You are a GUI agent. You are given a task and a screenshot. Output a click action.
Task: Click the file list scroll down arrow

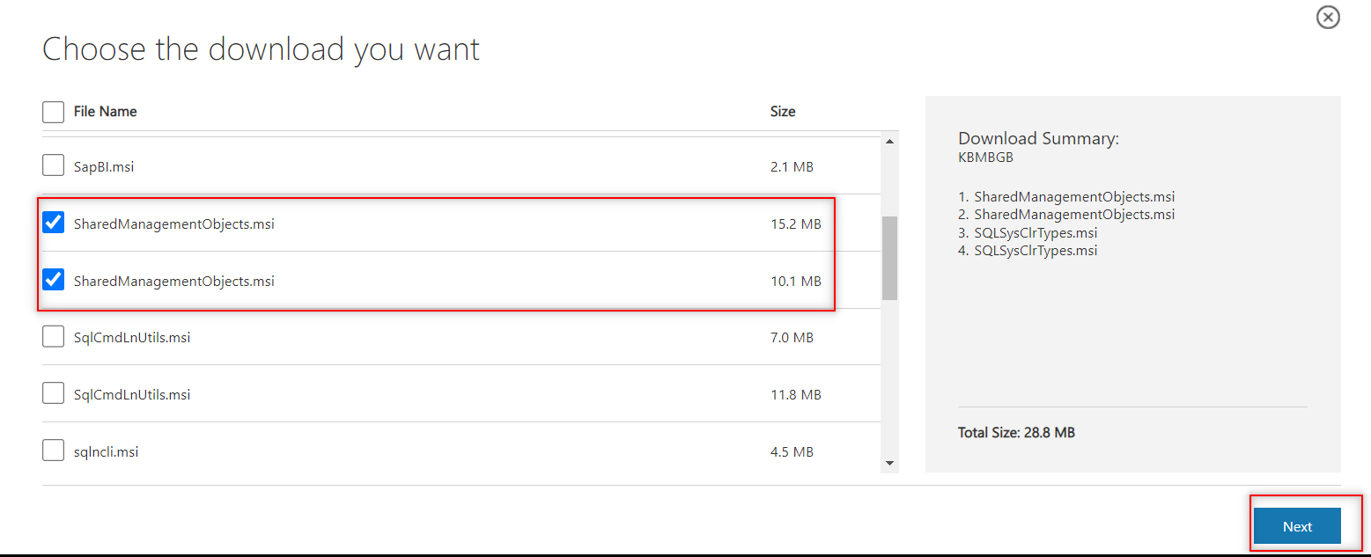click(x=889, y=463)
